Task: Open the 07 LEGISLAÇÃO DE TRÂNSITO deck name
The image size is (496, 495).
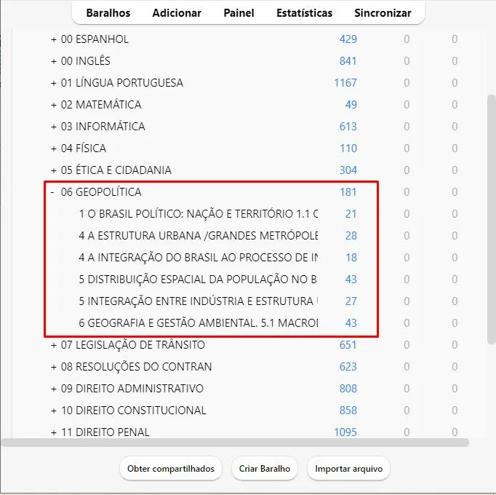Action: (x=133, y=345)
